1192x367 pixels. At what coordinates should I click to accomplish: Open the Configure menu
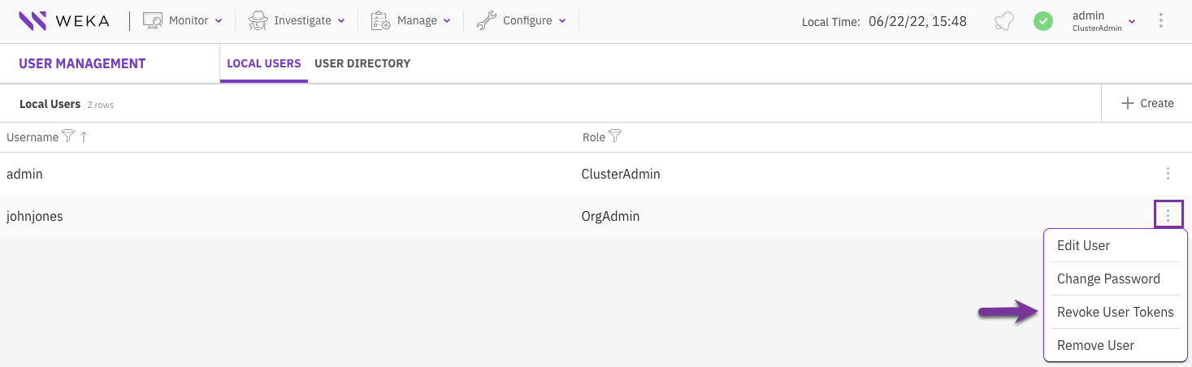click(521, 21)
